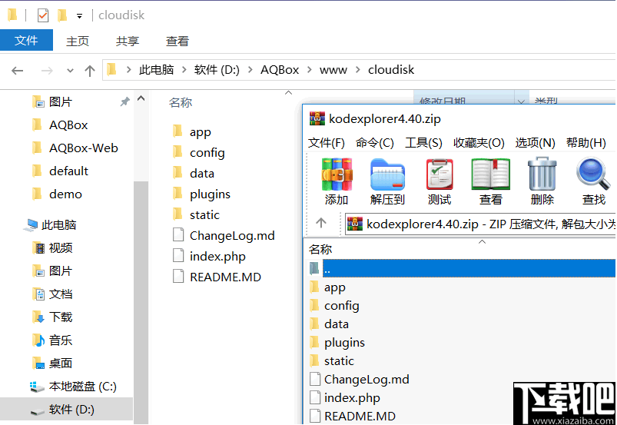Open WinRAR 选项(N) menu
The width and height of the screenshot is (617, 425).
535,142
